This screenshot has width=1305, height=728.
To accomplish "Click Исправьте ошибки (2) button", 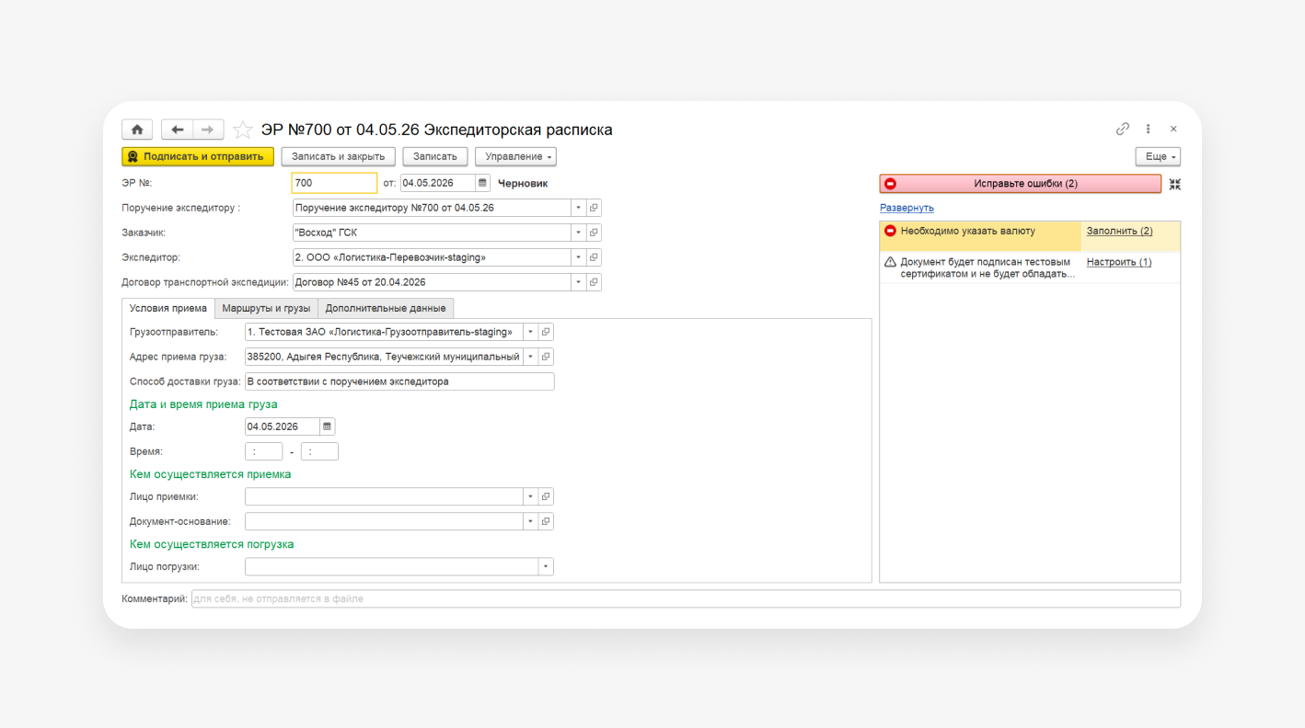I will tap(1021, 184).
